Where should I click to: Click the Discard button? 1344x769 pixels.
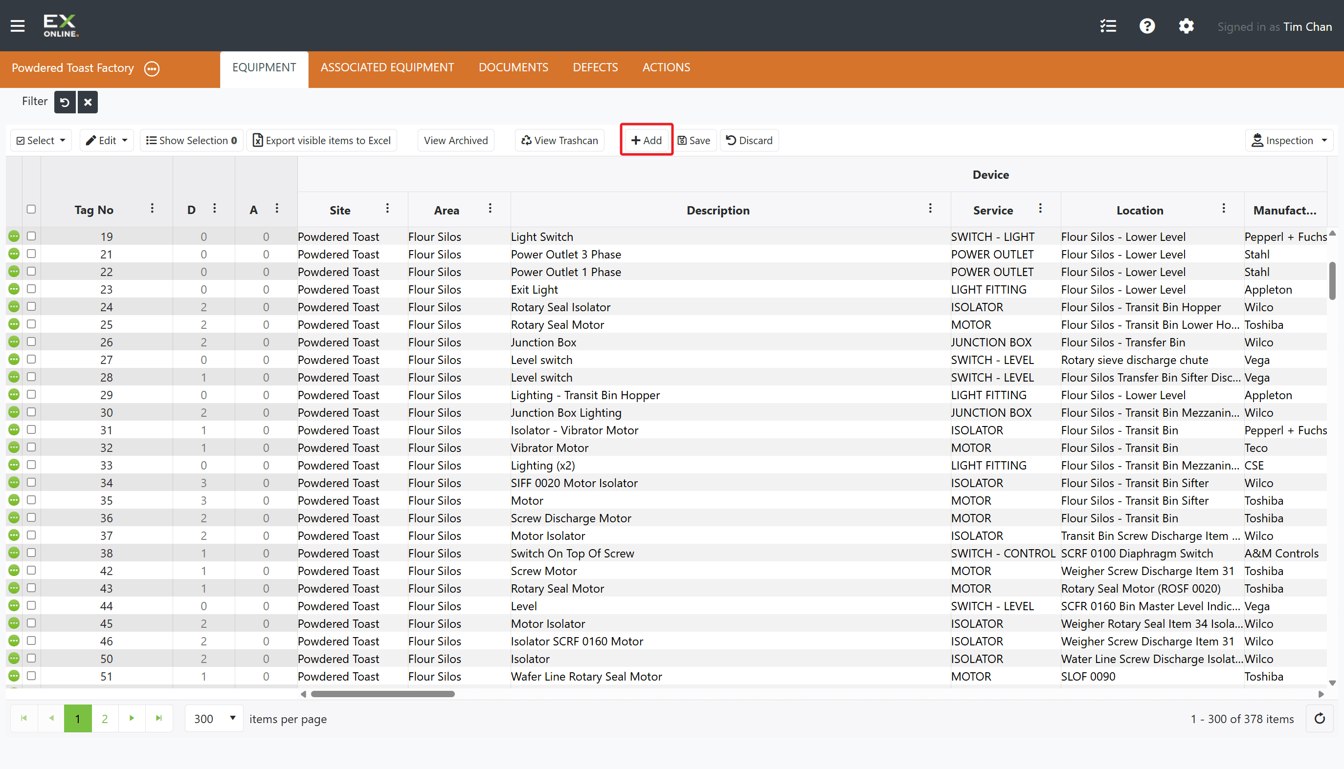pyautogui.click(x=749, y=141)
